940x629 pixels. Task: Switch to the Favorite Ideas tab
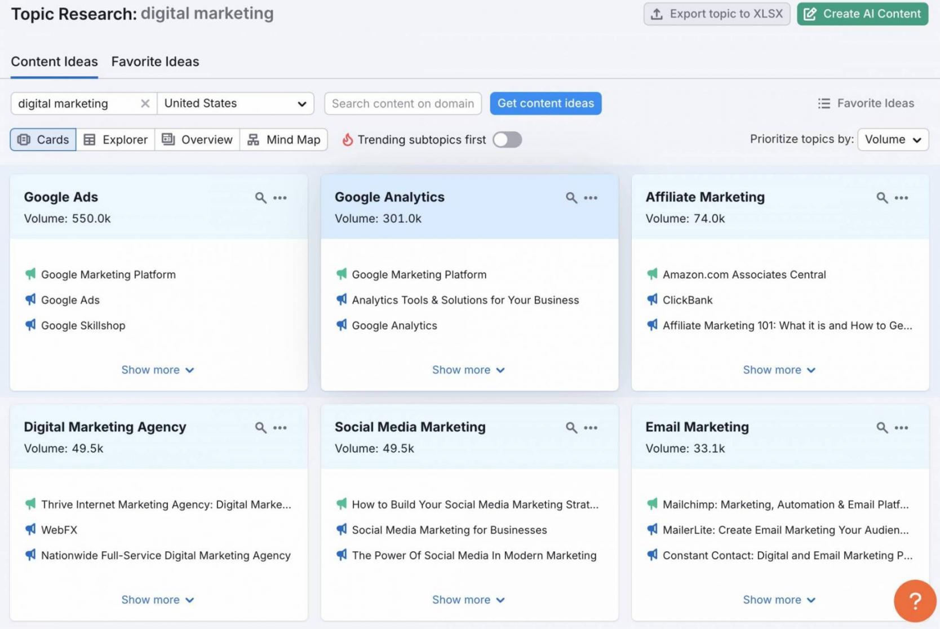pos(155,61)
